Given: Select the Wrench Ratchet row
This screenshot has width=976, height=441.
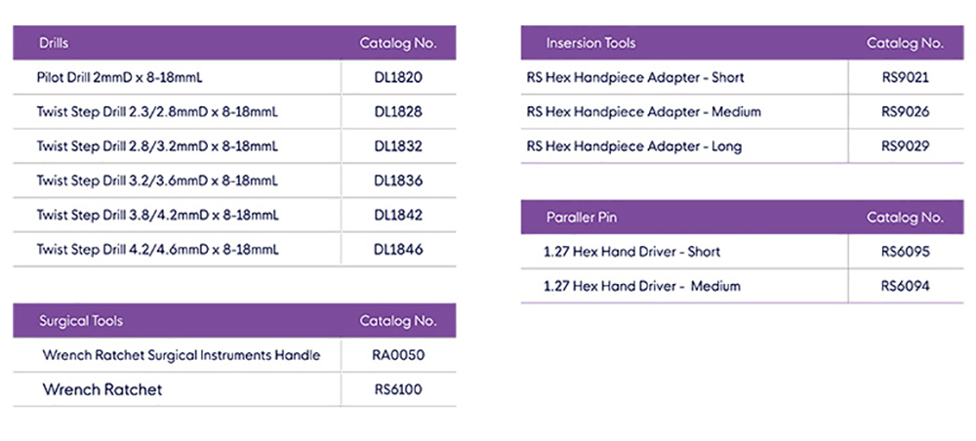Looking at the screenshot, I should 234,389.
